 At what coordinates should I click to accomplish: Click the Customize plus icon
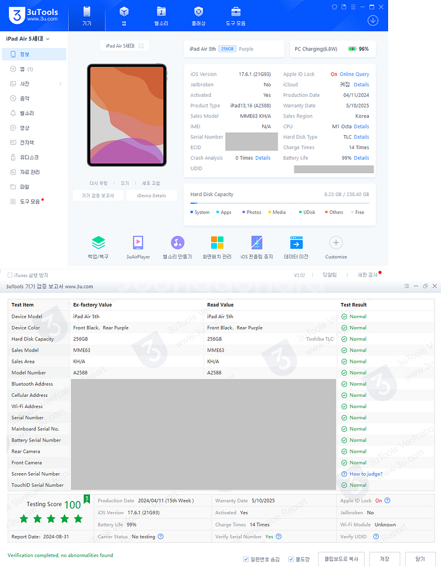(336, 243)
